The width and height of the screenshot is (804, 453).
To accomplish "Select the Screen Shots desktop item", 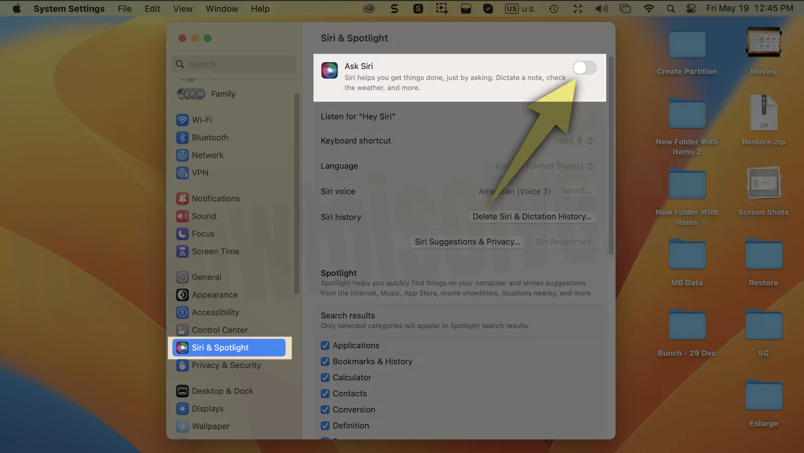I will point(764,192).
